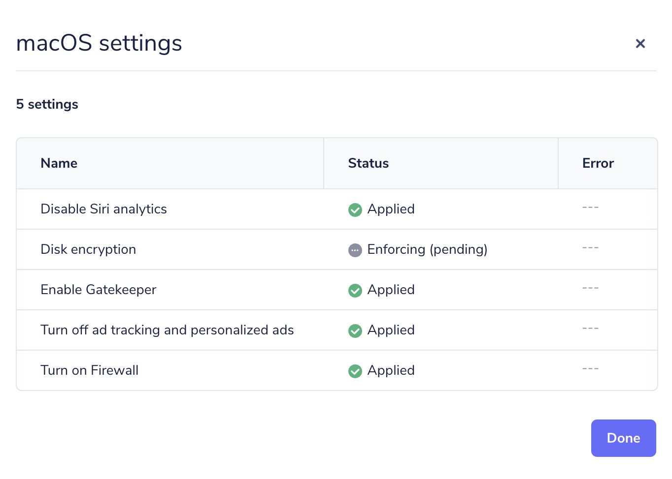The height and width of the screenshot is (479, 672).
Task: Select the 'Disable Siri analytics' row
Action: pyautogui.click(x=103, y=209)
